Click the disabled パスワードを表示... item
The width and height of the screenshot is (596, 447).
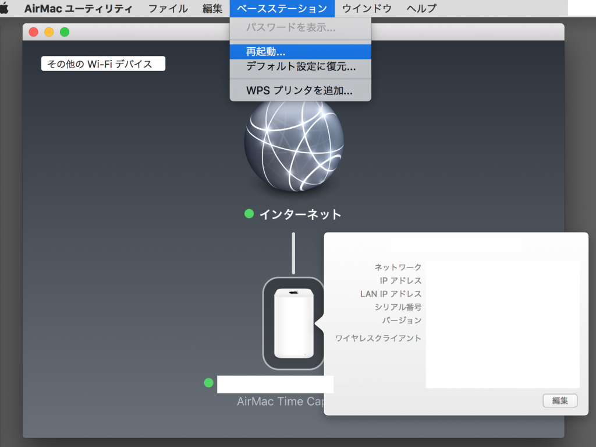[x=300, y=27]
